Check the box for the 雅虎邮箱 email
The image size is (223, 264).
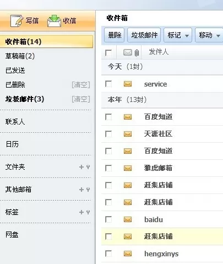[x=108, y=168]
